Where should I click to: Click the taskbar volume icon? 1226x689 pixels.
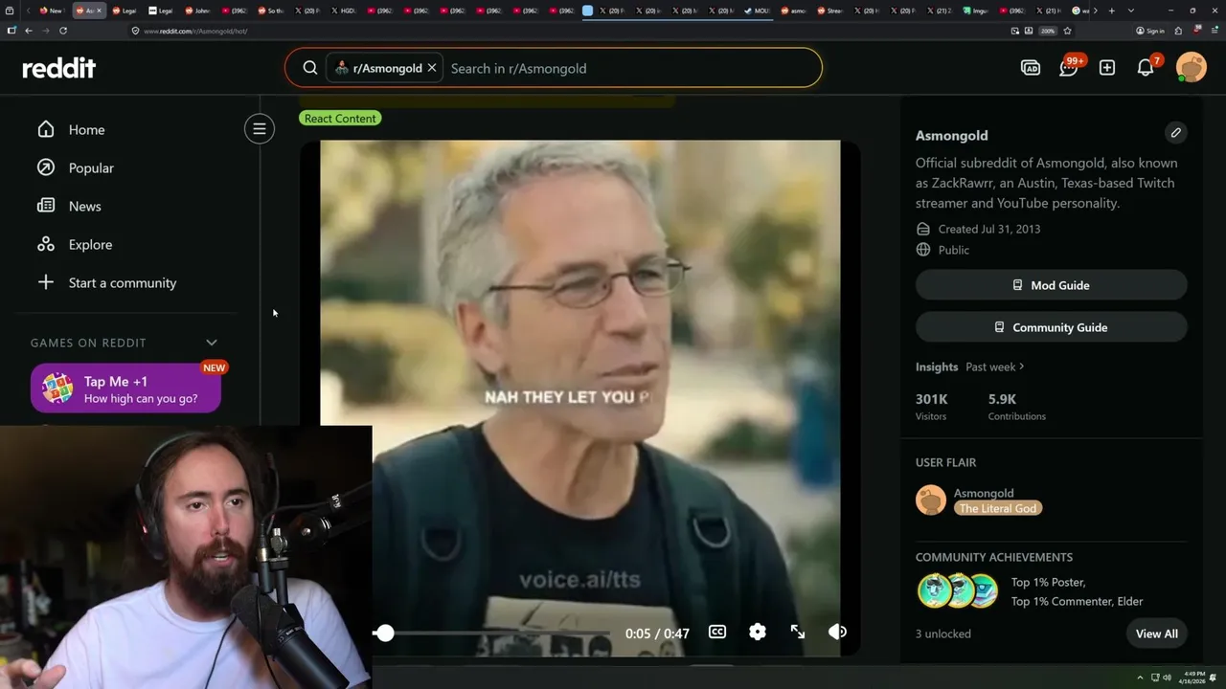pos(1167,678)
